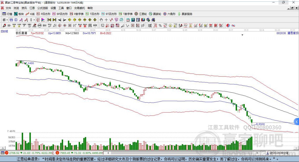The width and height of the screenshot is (299, 162).
Task: Click the 日K线 label
Action: (x=4, y=31)
